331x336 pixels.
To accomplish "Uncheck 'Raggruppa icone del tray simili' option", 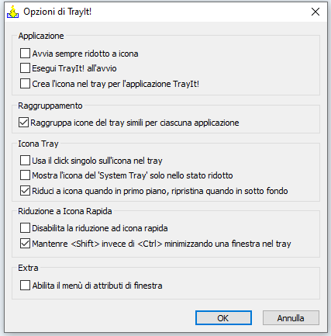I will click(x=23, y=123).
